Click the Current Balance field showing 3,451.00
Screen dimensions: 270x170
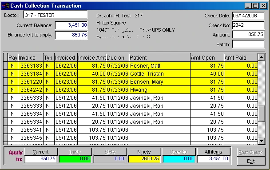pos(71,25)
